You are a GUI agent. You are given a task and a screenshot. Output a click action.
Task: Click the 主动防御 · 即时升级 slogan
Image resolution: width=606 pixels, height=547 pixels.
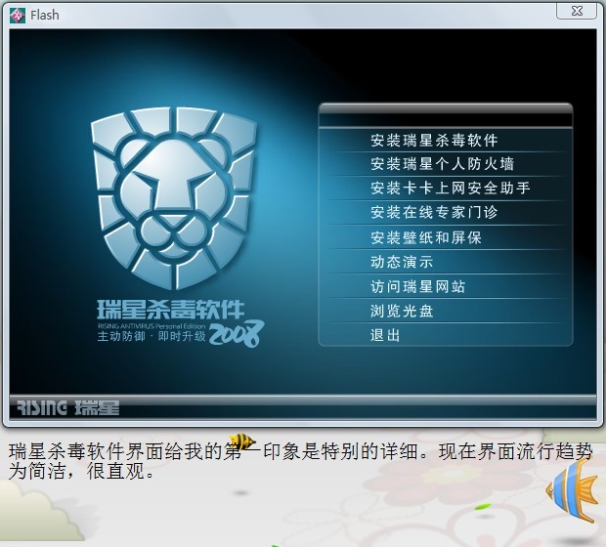[x=151, y=336]
